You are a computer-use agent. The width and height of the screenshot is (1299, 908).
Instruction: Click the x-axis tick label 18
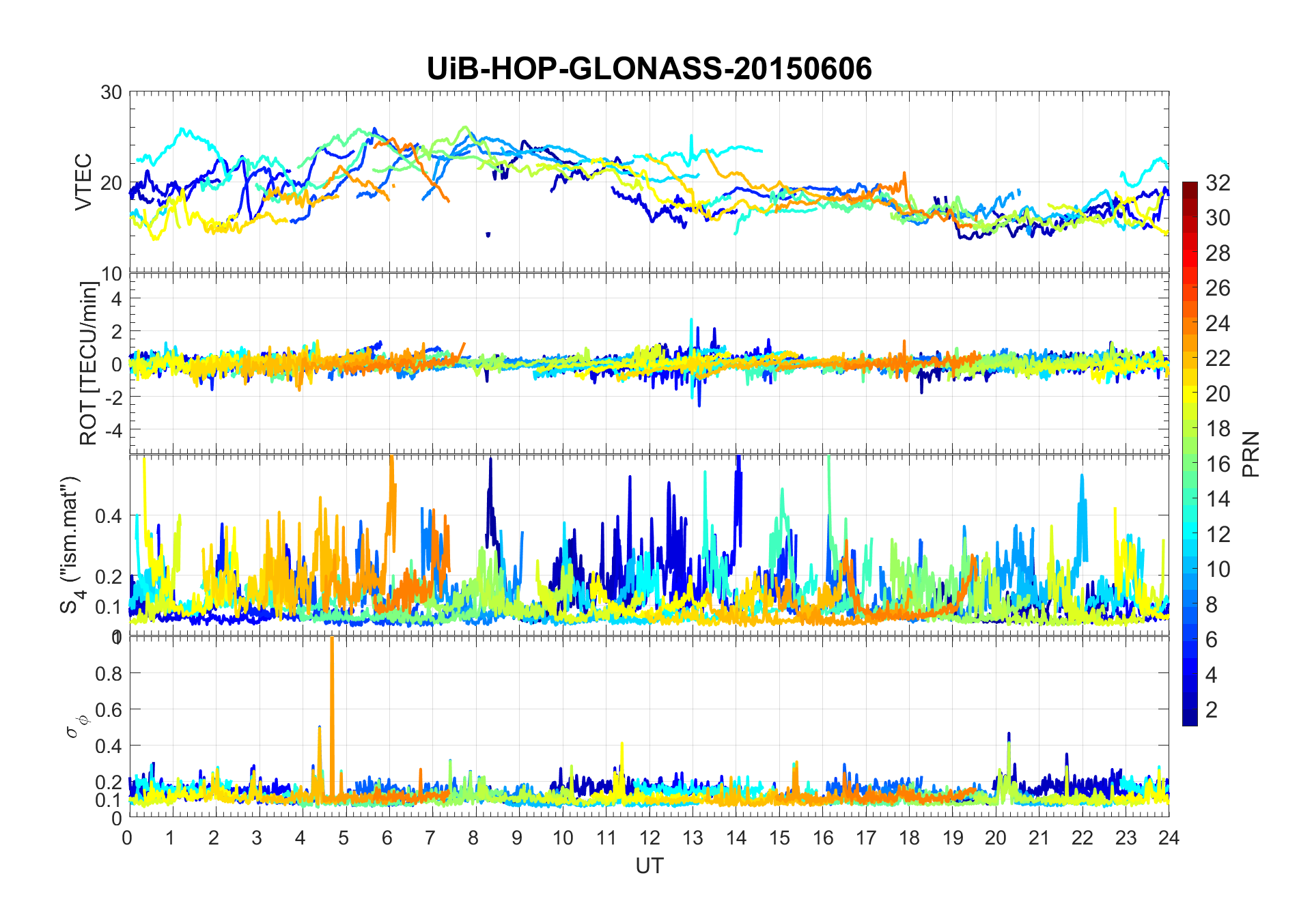(909, 838)
